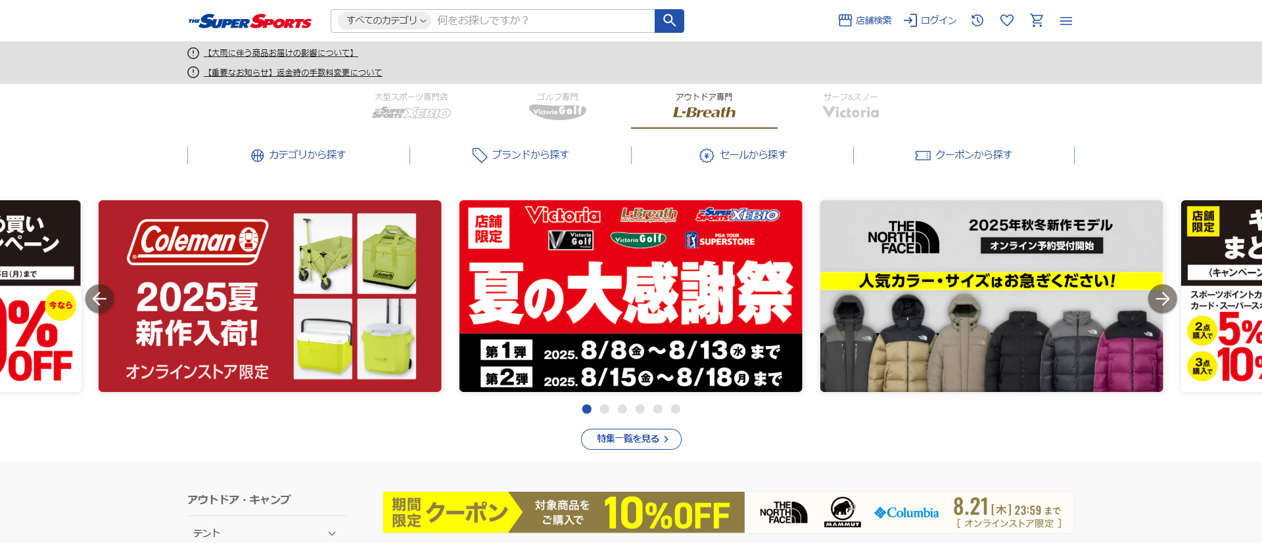Click 特集一覧を見る button
The height and width of the screenshot is (543, 1262).
631,439
